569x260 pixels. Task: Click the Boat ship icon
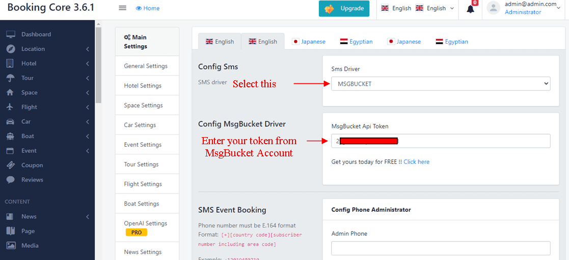tap(10, 136)
